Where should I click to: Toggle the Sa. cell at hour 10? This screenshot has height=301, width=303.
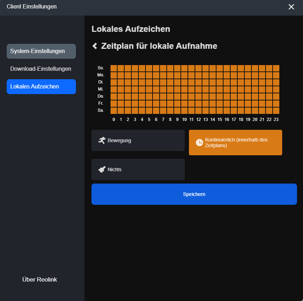184,110
